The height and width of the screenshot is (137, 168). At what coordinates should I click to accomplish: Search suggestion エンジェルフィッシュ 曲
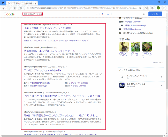coord(141,77)
